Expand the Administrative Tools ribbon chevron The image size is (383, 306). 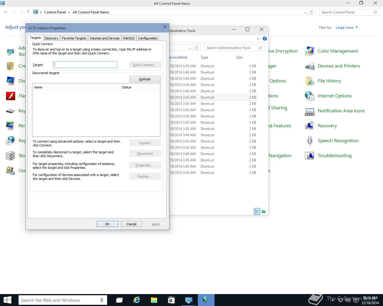(x=258, y=39)
